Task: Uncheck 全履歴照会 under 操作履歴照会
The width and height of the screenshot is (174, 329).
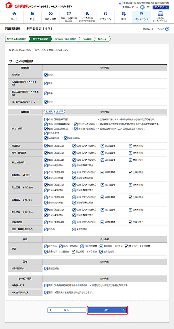Action: [46, 268]
